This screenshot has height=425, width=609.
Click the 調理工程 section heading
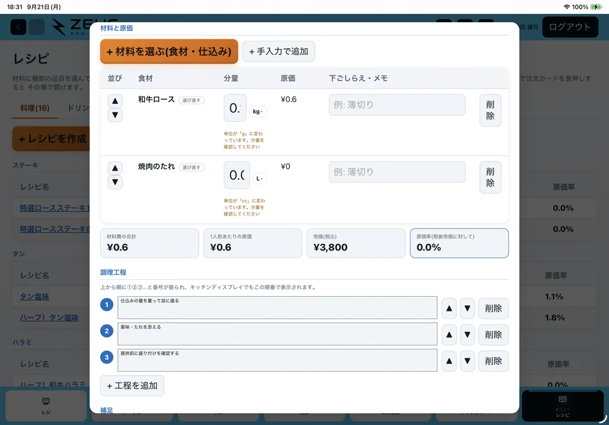tap(114, 272)
